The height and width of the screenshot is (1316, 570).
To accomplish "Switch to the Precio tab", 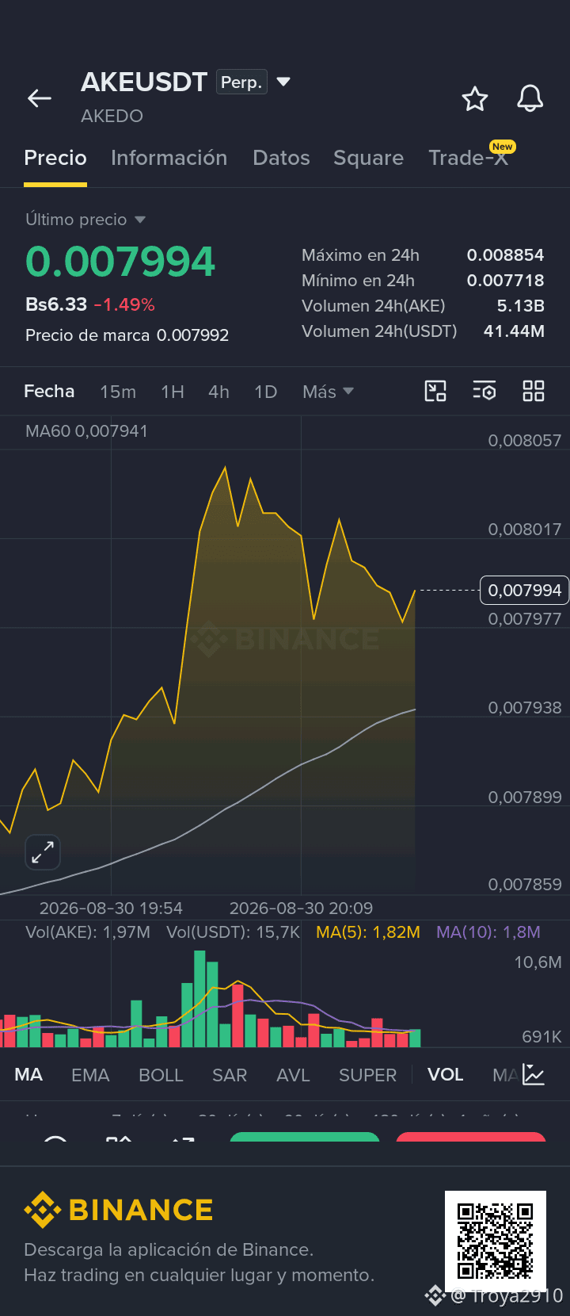I will pyautogui.click(x=55, y=158).
